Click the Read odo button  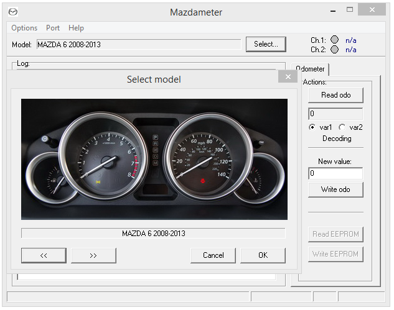point(335,95)
